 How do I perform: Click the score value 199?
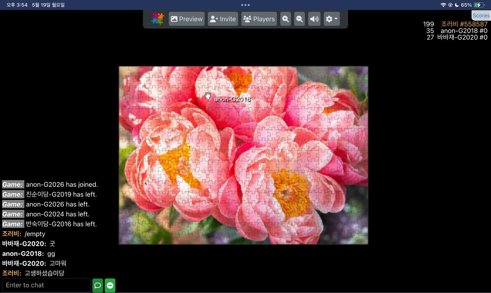[428, 24]
